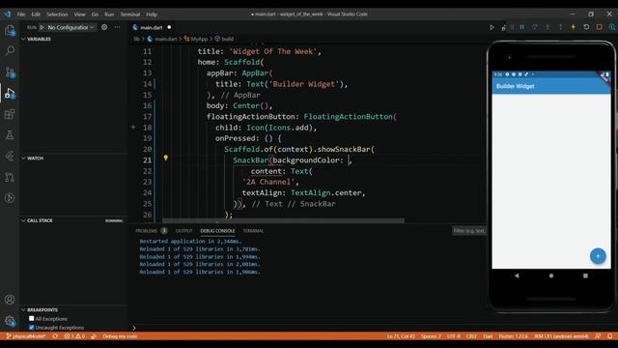Image resolution: width=618 pixels, height=348 pixels.
Task: Click main.dart in the breadcrumb path
Action: (165, 39)
